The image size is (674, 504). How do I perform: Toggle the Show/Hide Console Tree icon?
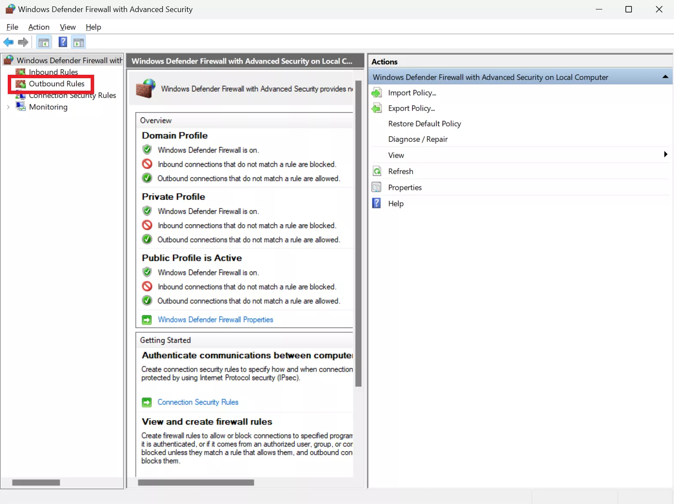(43, 42)
